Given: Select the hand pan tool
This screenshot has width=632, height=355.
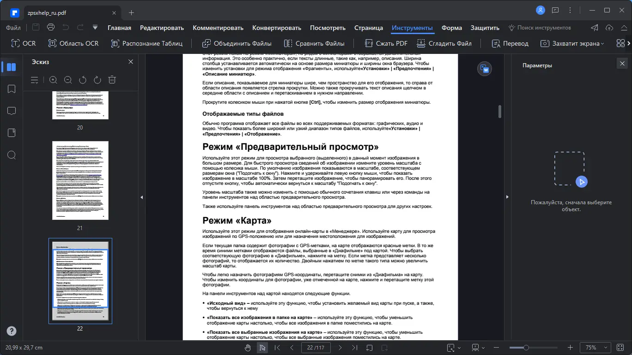Looking at the screenshot, I should click(x=248, y=347).
